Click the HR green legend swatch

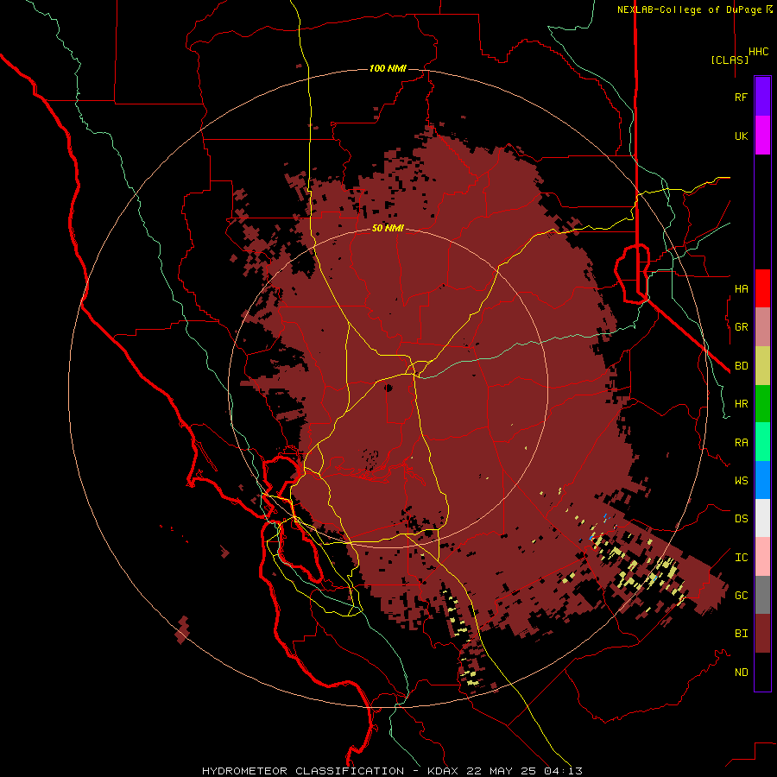pos(762,404)
